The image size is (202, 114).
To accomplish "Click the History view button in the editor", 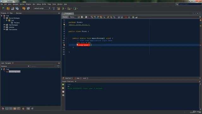I will pyautogui.click(x=72, y=17).
